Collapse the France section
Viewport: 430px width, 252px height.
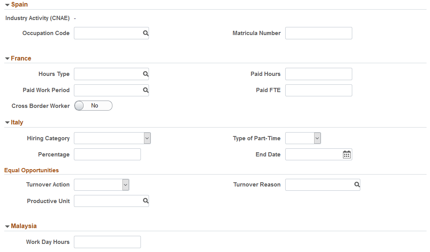coord(7,58)
